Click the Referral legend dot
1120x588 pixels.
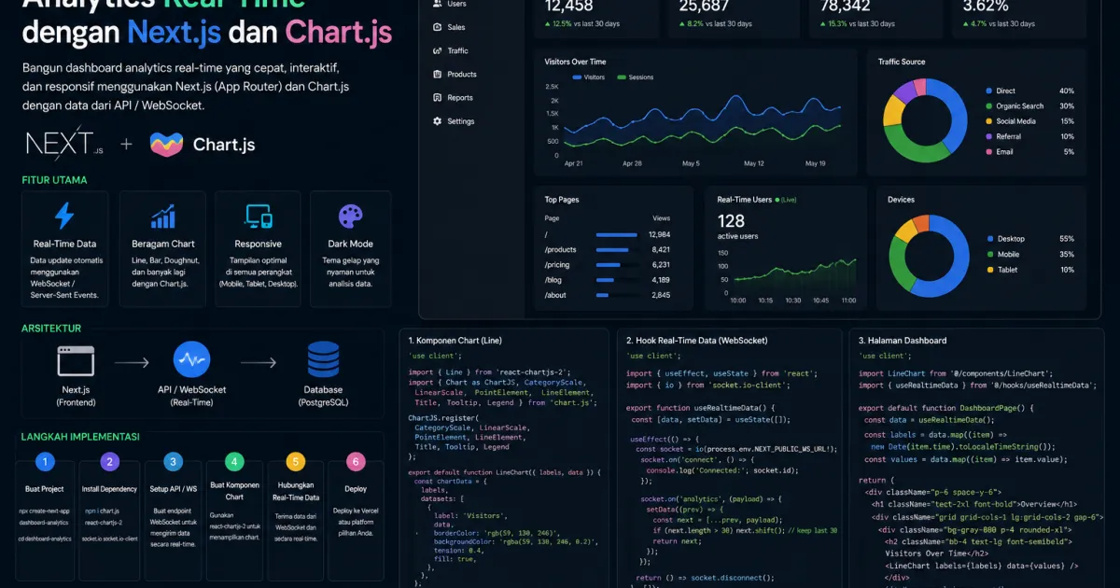pos(988,136)
